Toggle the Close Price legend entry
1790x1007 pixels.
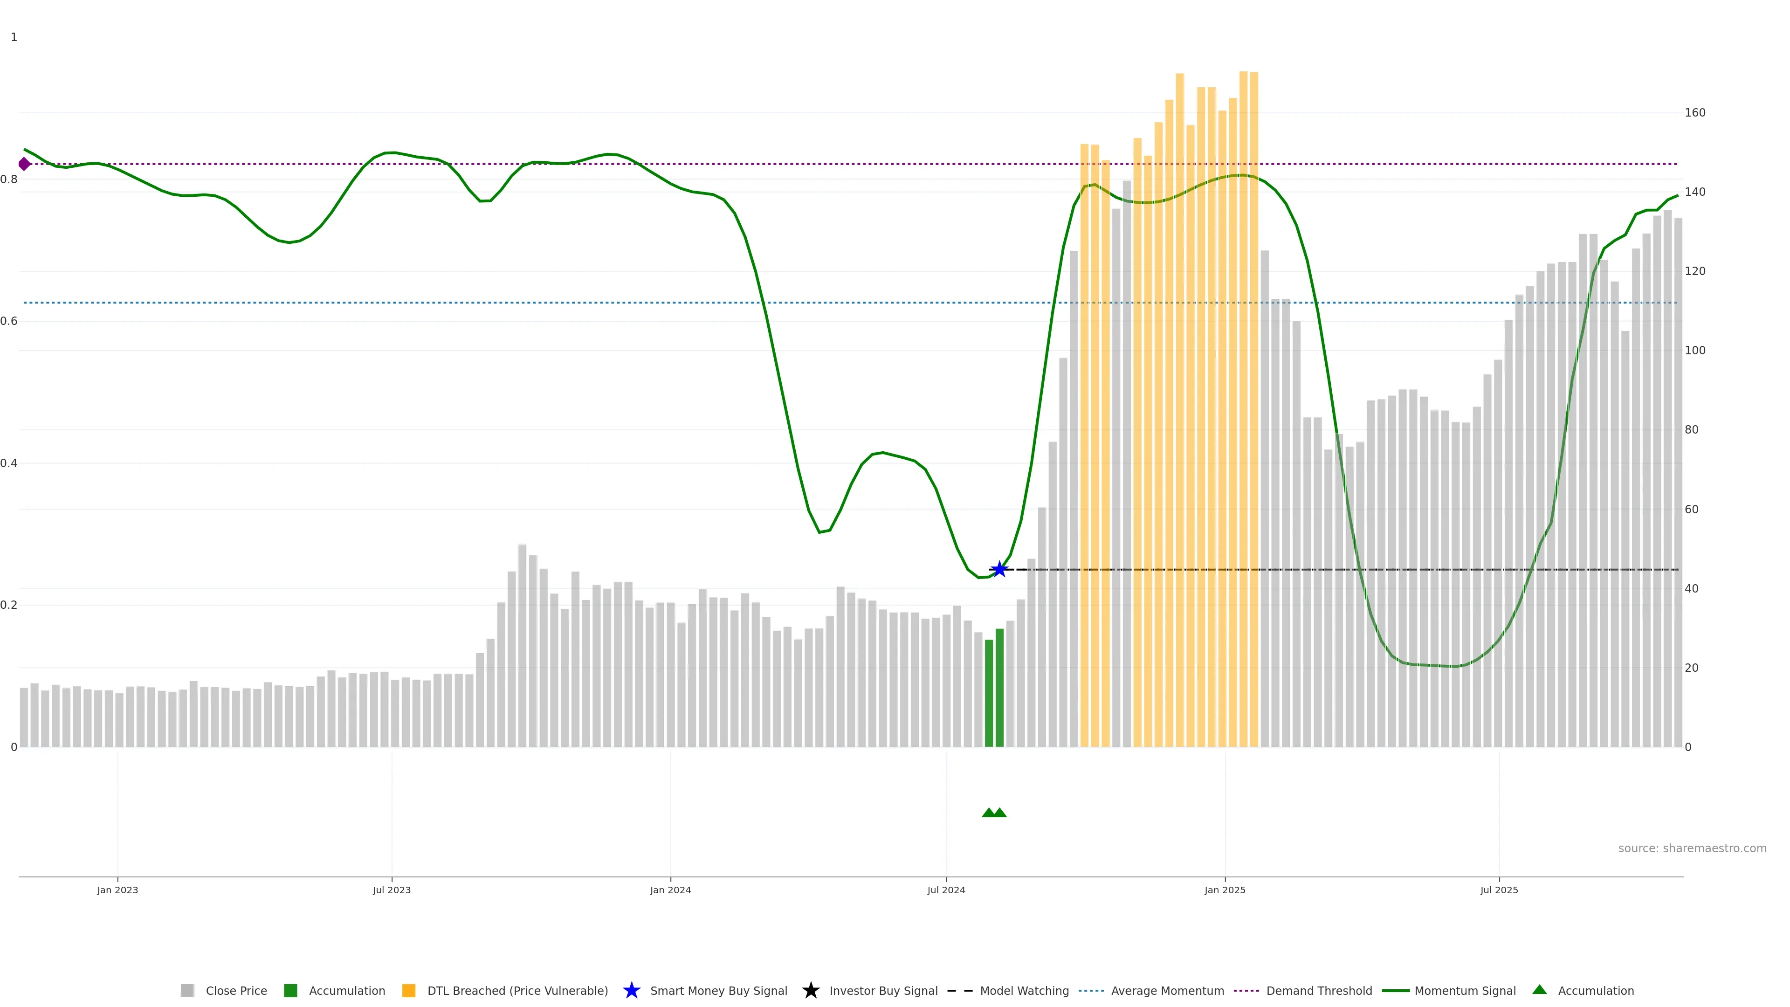click(x=235, y=990)
